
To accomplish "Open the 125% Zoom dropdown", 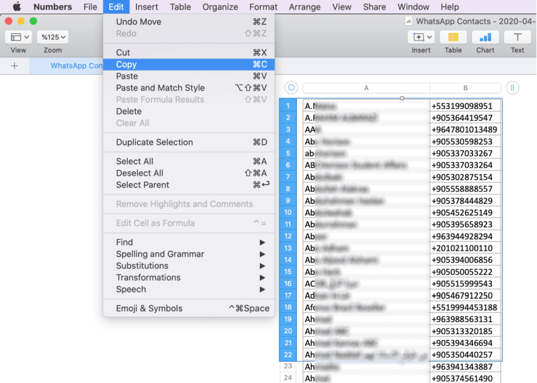I will pos(53,37).
